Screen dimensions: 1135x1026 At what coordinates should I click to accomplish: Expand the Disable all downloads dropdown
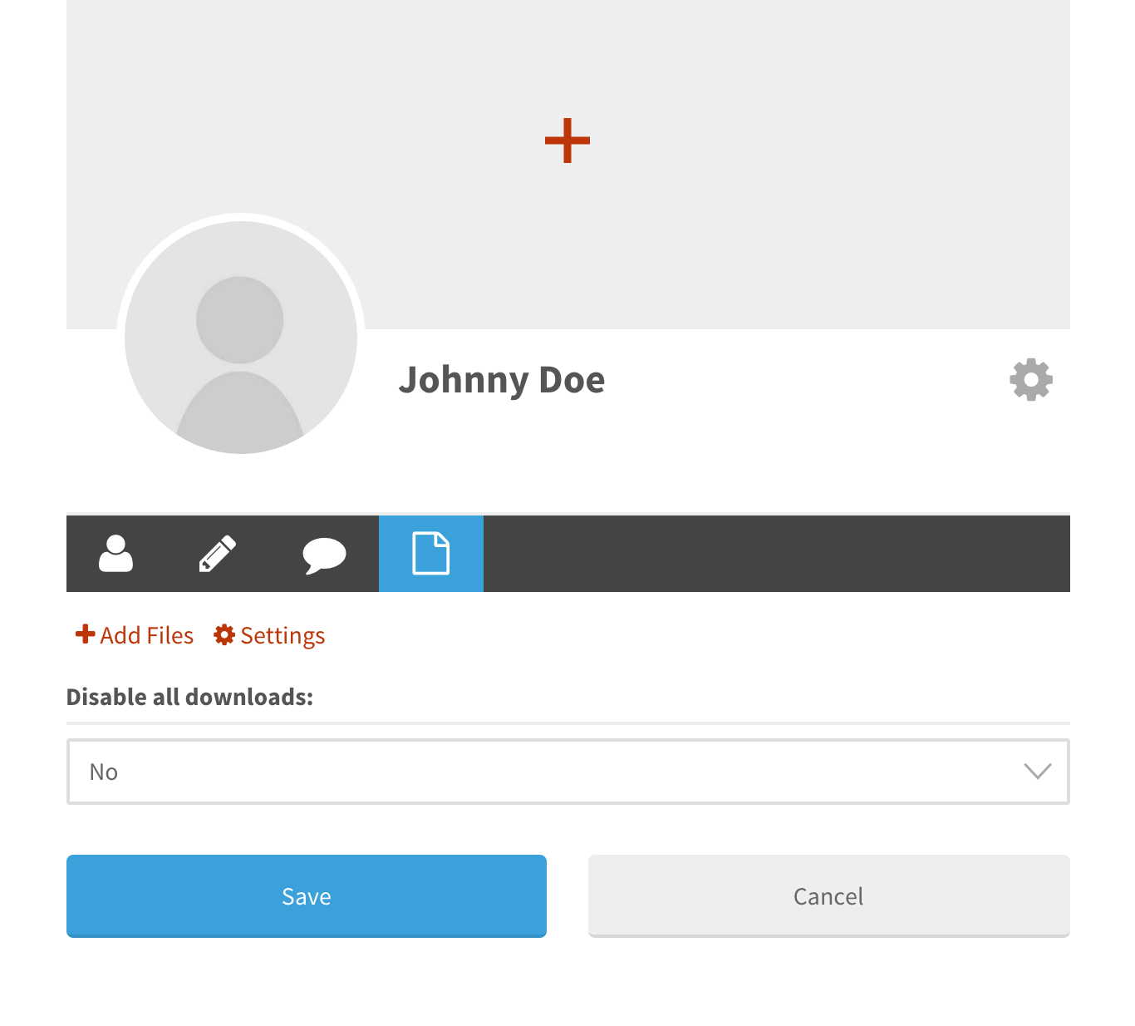[x=568, y=772]
